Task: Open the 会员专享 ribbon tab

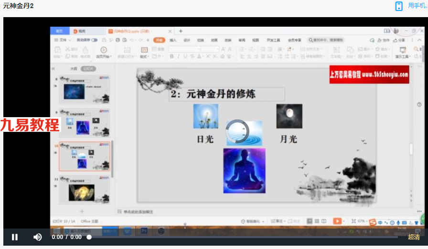Action: click(x=295, y=40)
